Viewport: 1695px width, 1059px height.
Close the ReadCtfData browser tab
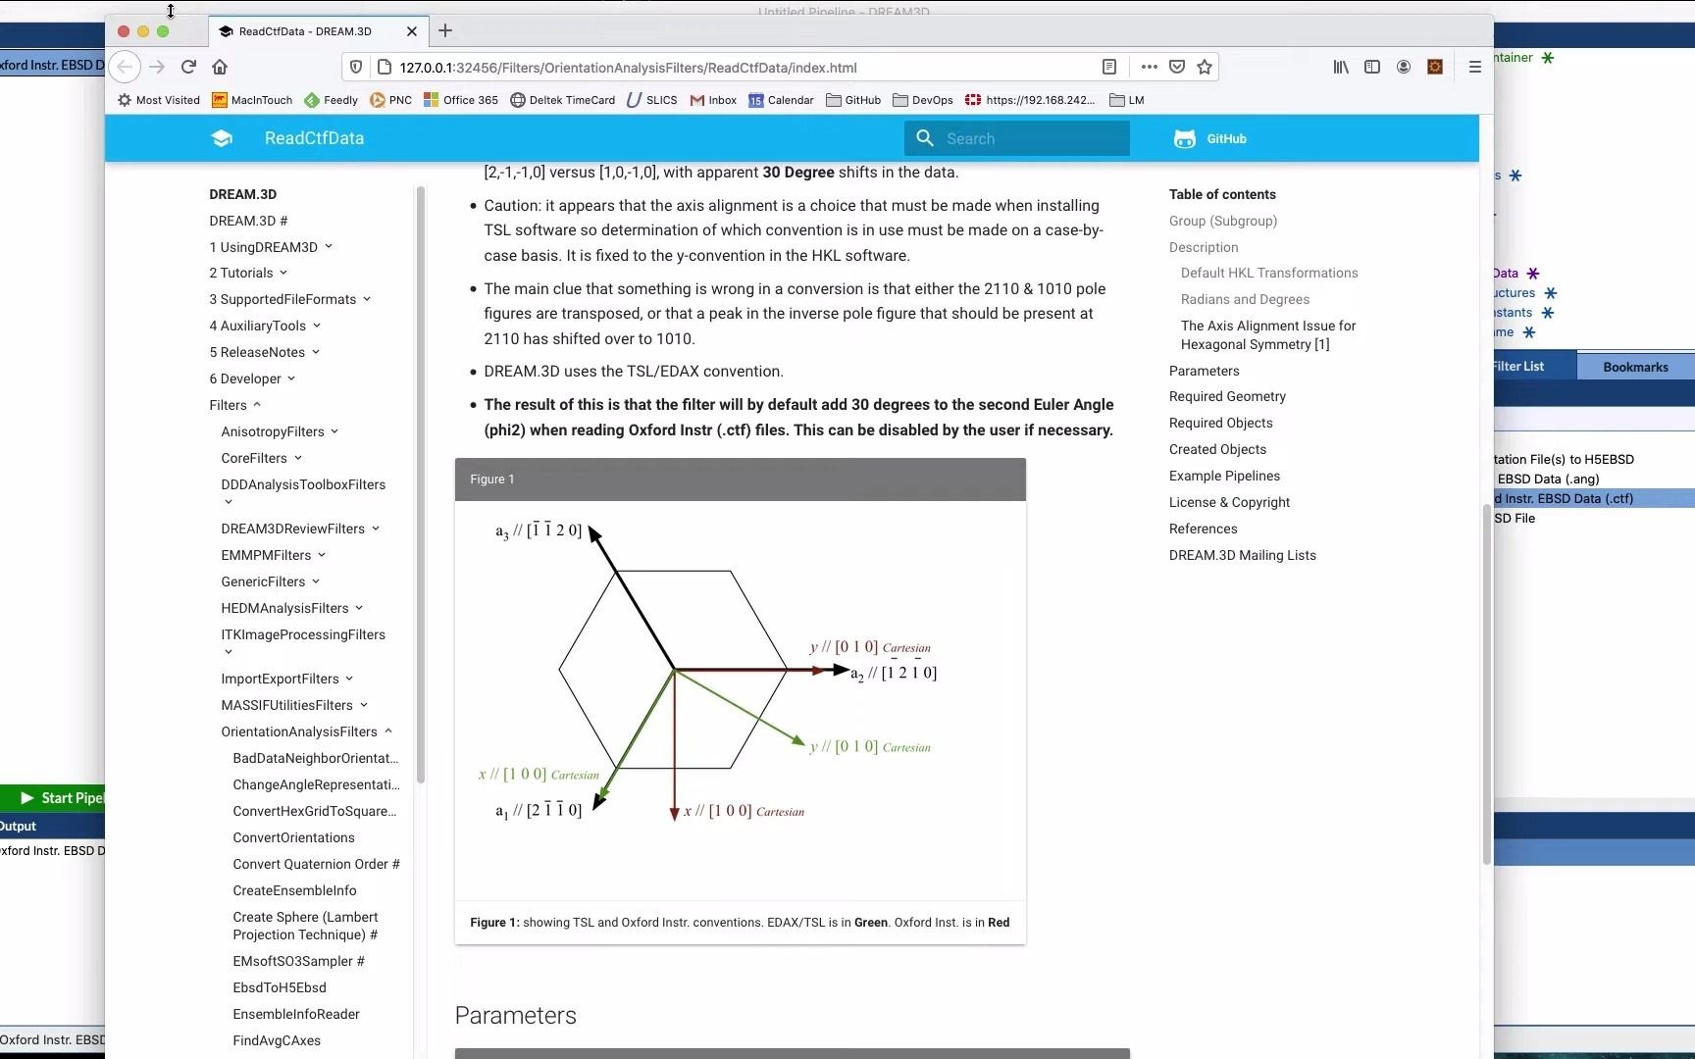(x=412, y=31)
